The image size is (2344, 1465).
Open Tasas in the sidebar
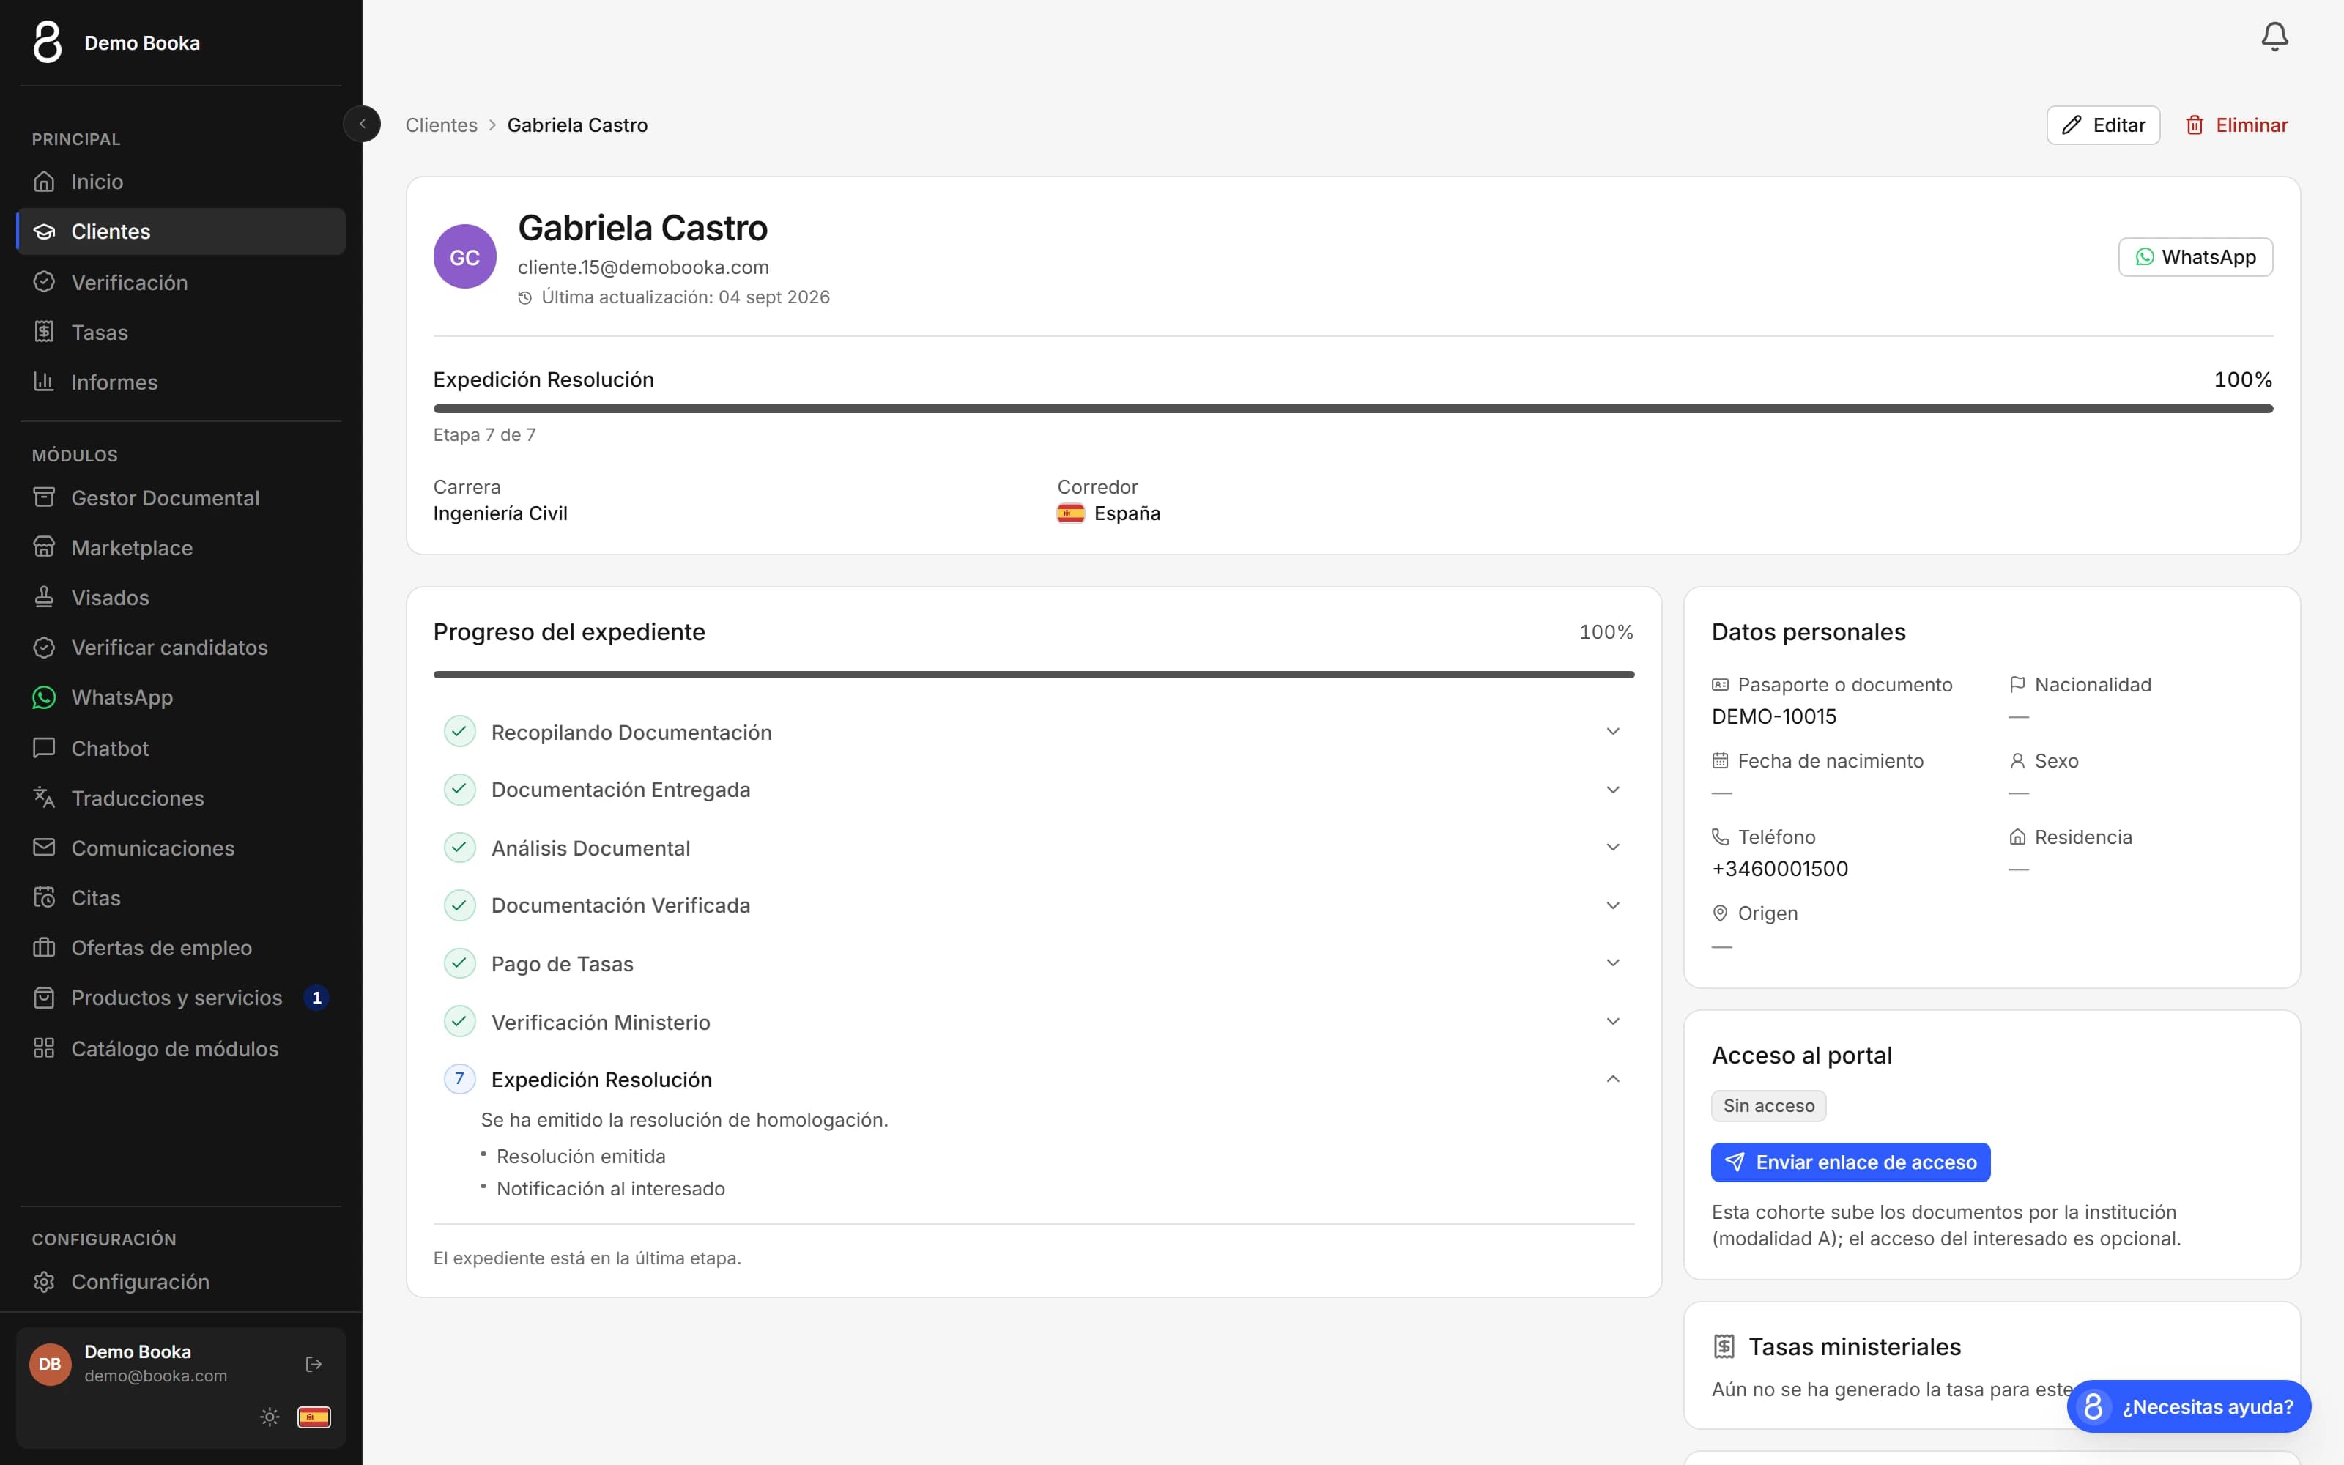181,333
